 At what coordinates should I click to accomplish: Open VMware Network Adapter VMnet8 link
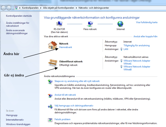[137, 68]
